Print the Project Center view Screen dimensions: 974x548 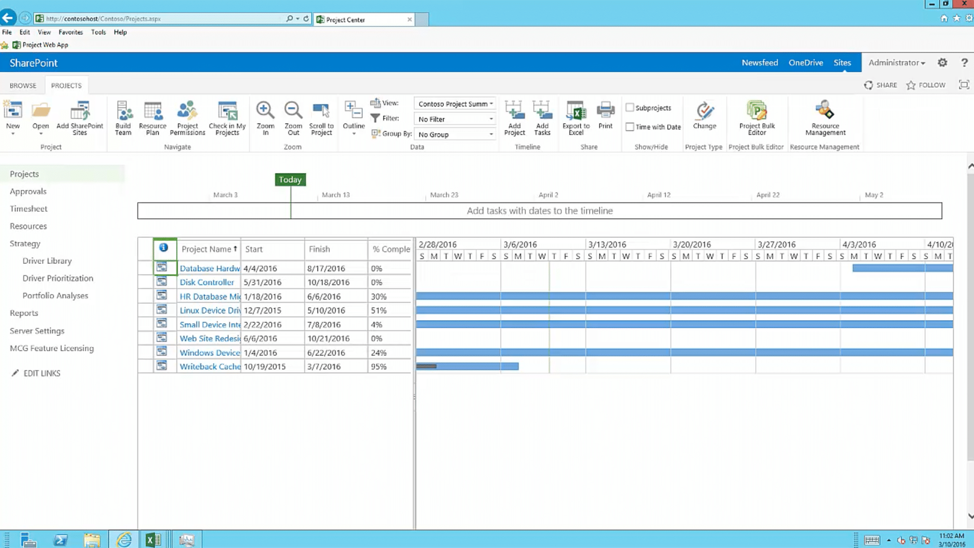[x=605, y=115]
